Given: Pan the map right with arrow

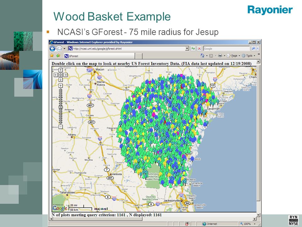Looking at the screenshot, I should coord(65,75).
